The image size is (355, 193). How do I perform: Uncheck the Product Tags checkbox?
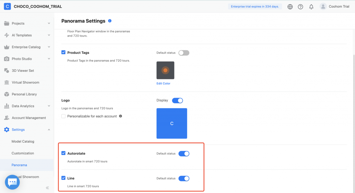[63, 52]
